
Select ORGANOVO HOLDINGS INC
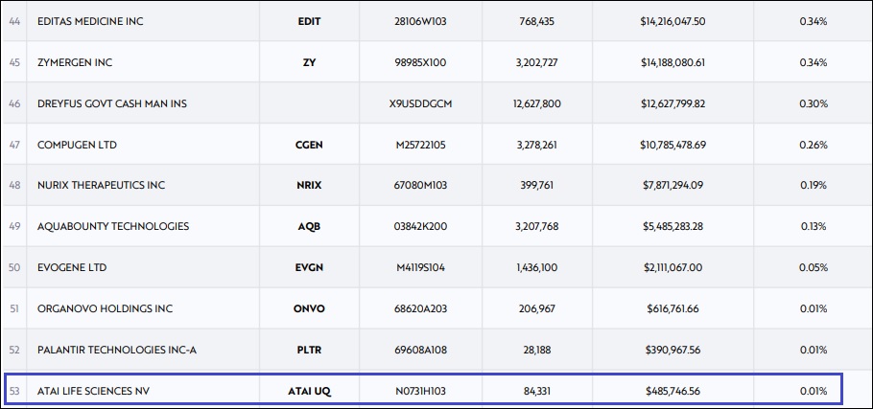coord(106,308)
